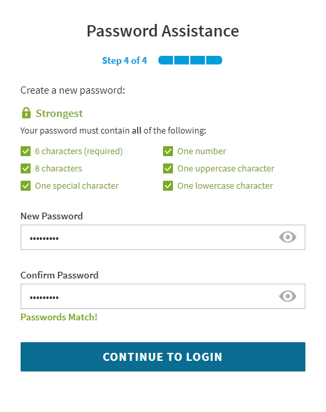Reveal Confirm Password with eye icon
This screenshot has width=326, height=412.
tap(287, 296)
